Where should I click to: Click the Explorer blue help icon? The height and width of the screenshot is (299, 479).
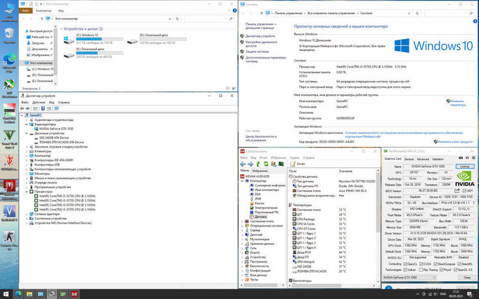pos(235,11)
